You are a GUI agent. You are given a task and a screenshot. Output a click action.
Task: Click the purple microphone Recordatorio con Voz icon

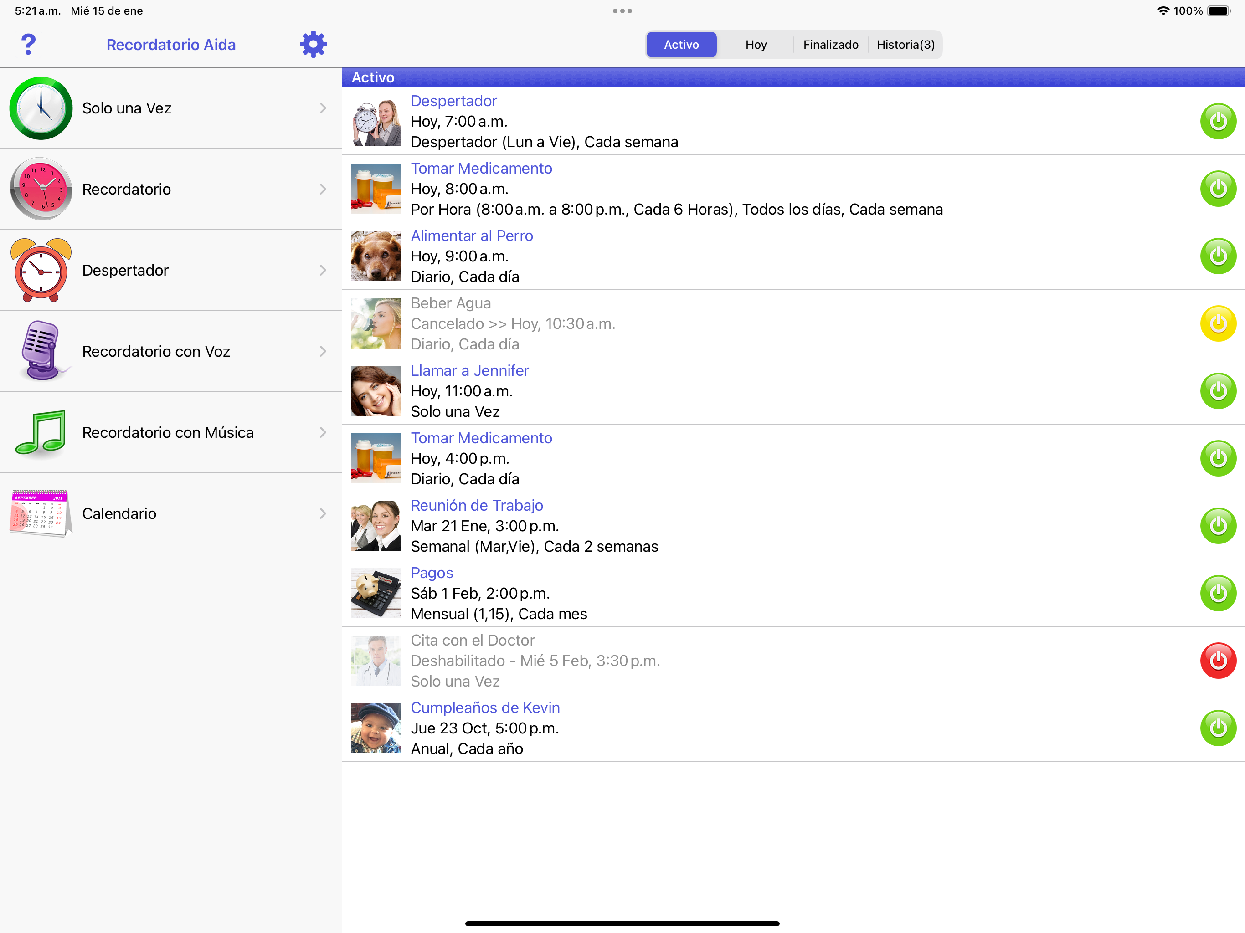41,351
